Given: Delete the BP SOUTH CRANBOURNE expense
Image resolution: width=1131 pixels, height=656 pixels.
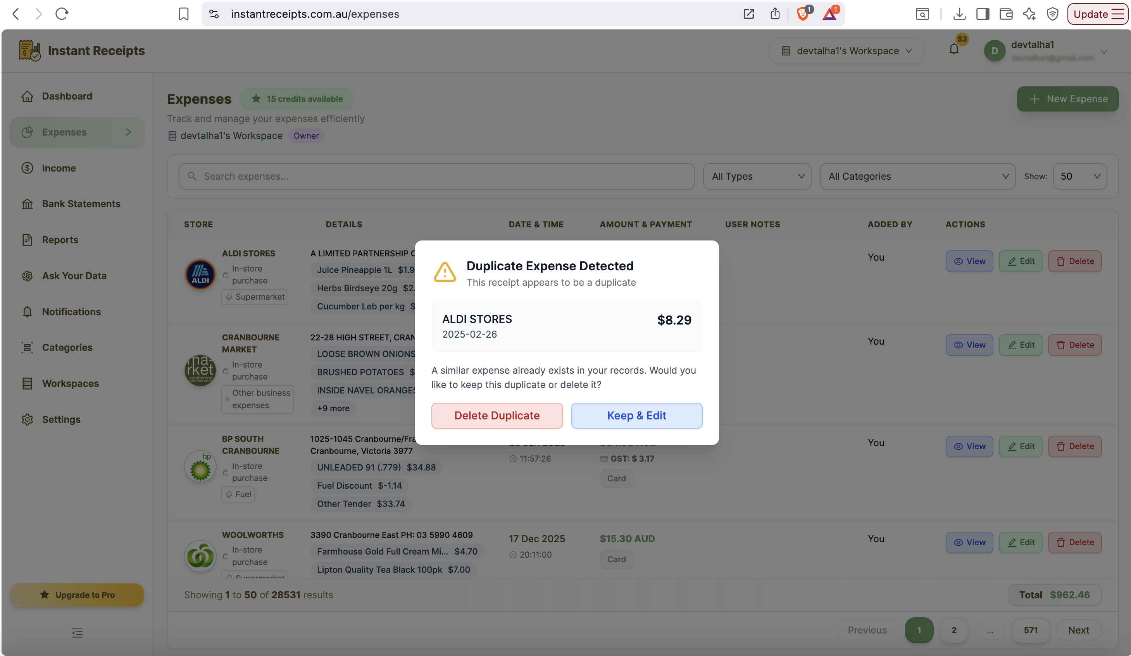Looking at the screenshot, I should [1074, 446].
